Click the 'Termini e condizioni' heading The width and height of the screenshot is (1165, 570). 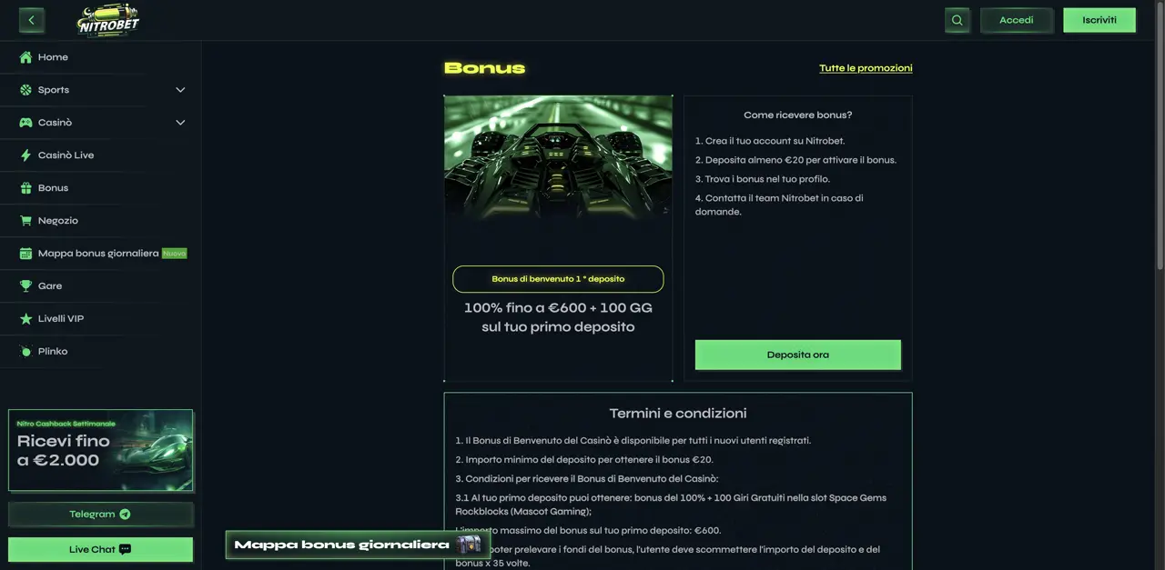coord(678,414)
